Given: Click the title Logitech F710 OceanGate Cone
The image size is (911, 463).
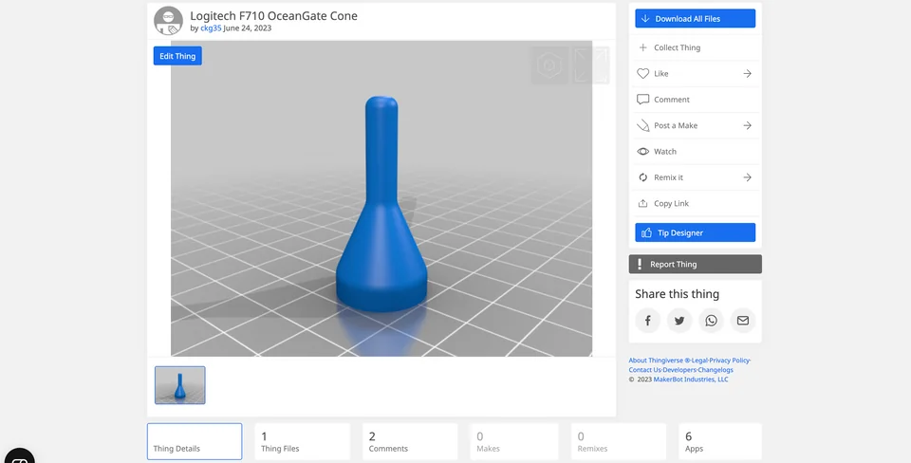Looking at the screenshot, I should tap(273, 16).
